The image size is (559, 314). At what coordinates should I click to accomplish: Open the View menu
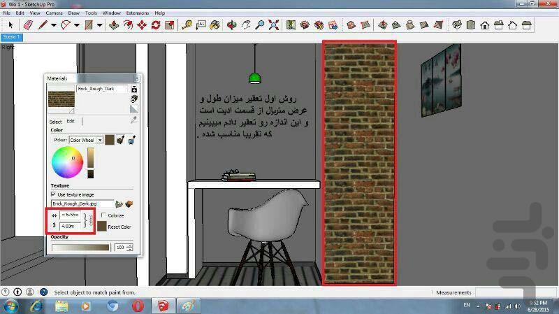[35, 13]
